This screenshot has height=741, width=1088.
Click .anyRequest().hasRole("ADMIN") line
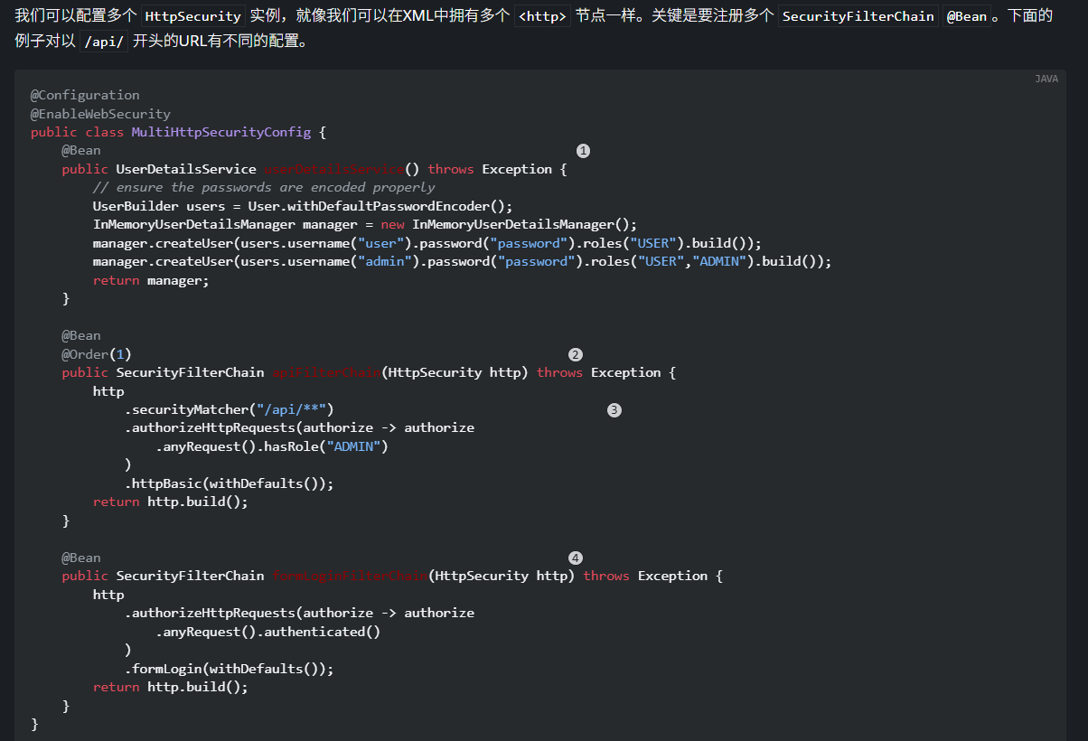click(271, 446)
